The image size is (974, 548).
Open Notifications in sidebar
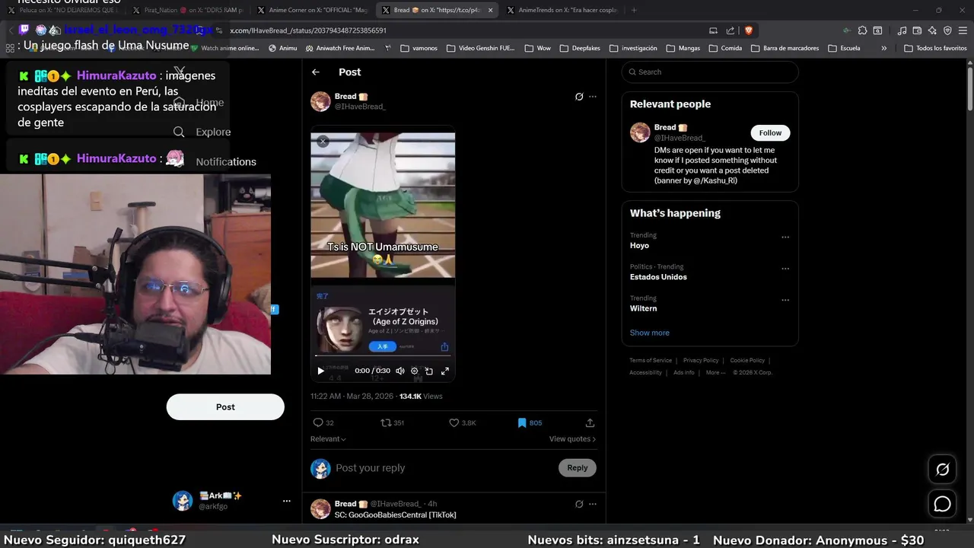click(x=226, y=161)
